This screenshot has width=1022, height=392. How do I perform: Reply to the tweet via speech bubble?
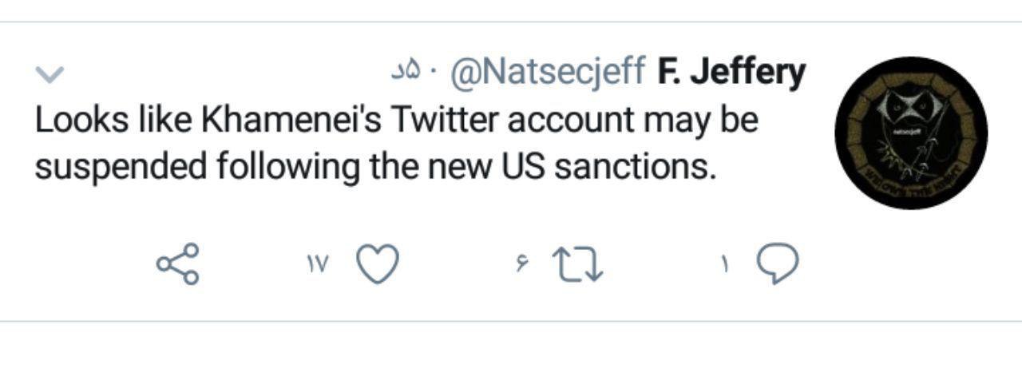pos(777,264)
